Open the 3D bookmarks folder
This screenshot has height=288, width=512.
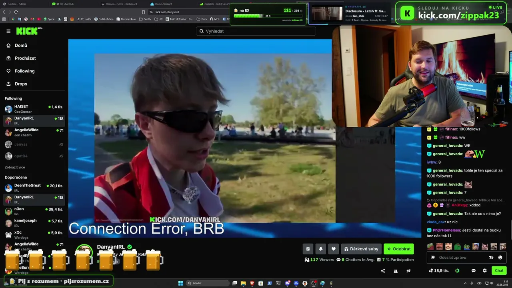point(159,19)
